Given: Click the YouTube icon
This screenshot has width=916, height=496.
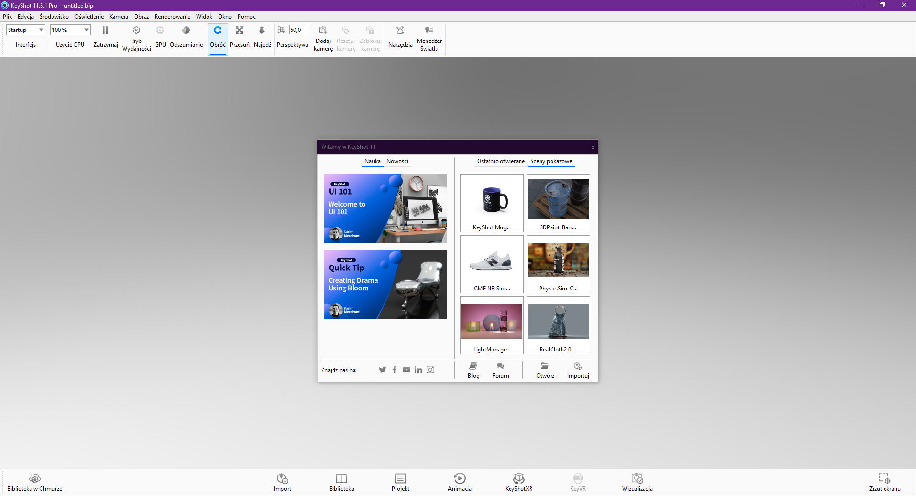Looking at the screenshot, I should pyautogui.click(x=406, y=370).
